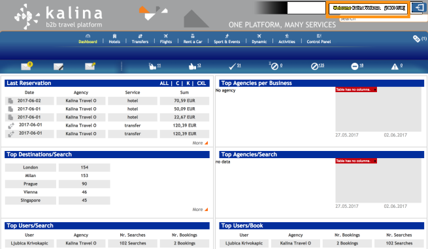Screen dimensions: 428x249
Task: Switch to the Flights section
Action: [166, 39]
